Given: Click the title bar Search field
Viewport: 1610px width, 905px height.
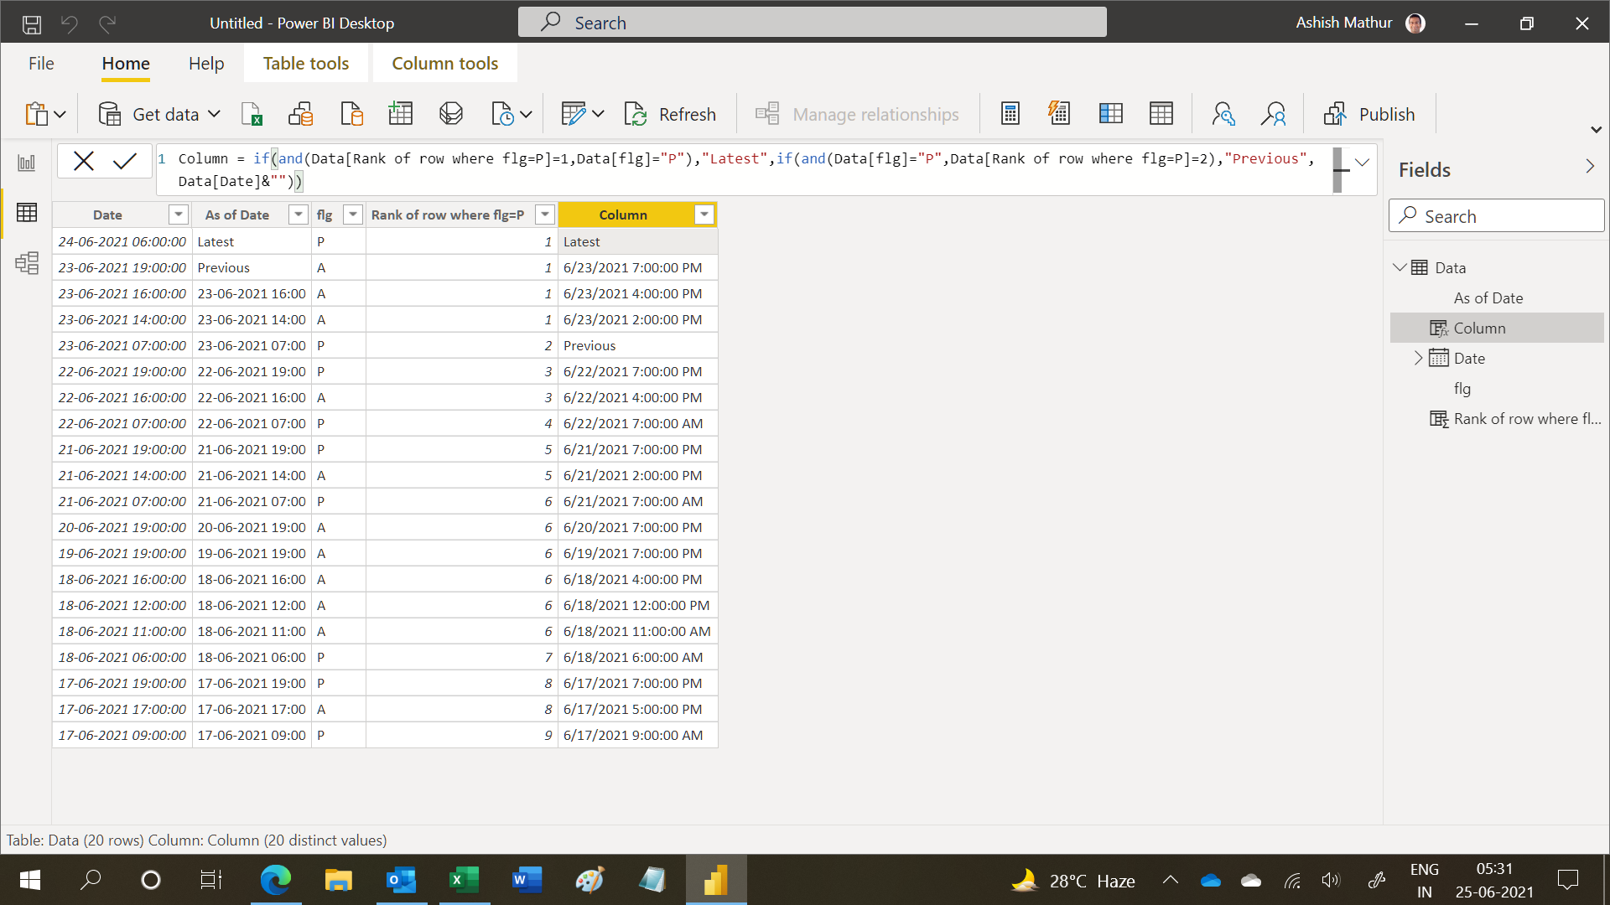Looking at the screenshot, I should pyautogui.click(x=812, y=23).
